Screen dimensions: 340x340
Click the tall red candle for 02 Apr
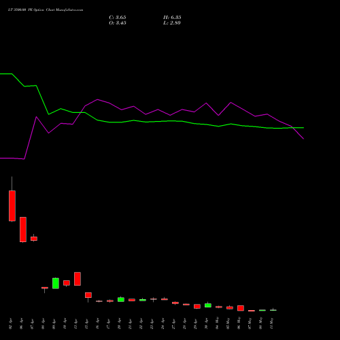coord(12,206)
